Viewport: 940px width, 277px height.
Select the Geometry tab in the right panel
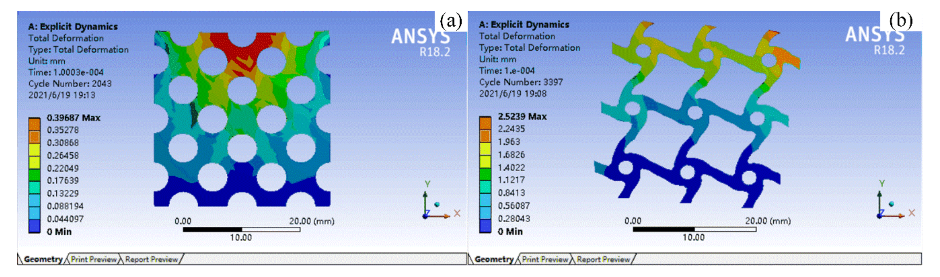click(x=494, y=259)
